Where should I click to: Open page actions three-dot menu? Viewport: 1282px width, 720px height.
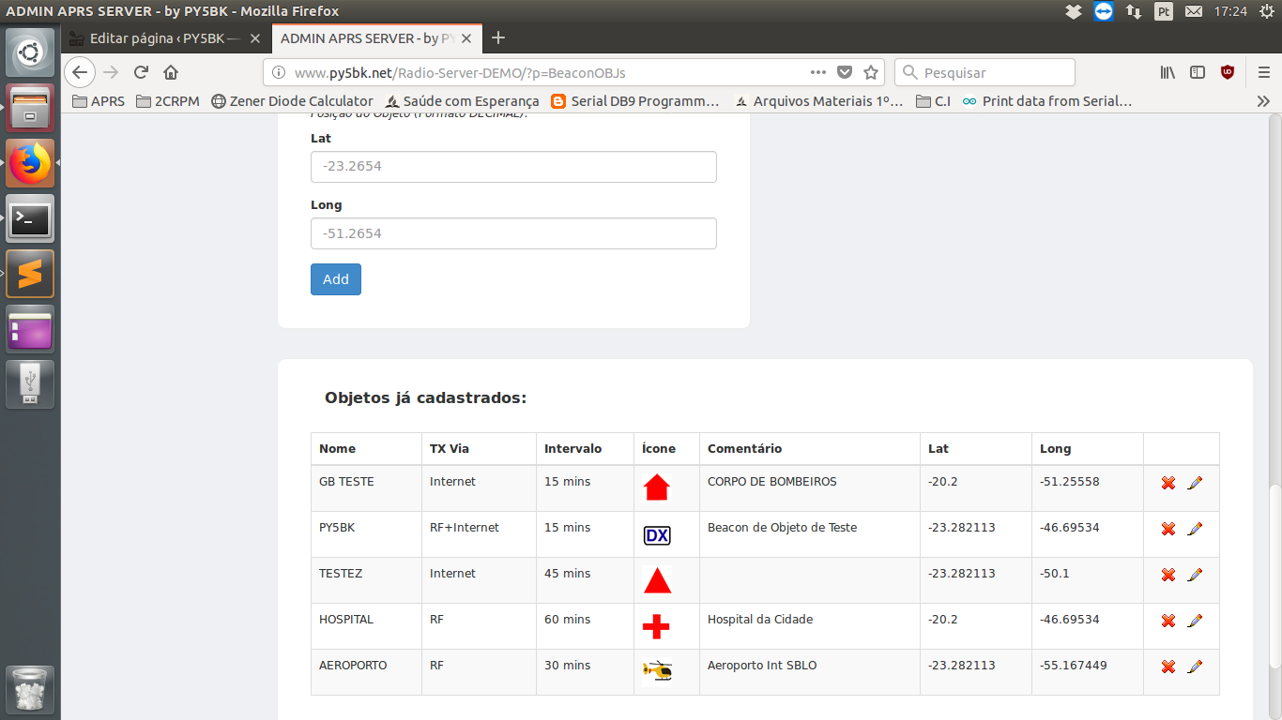tap(818, 72)
